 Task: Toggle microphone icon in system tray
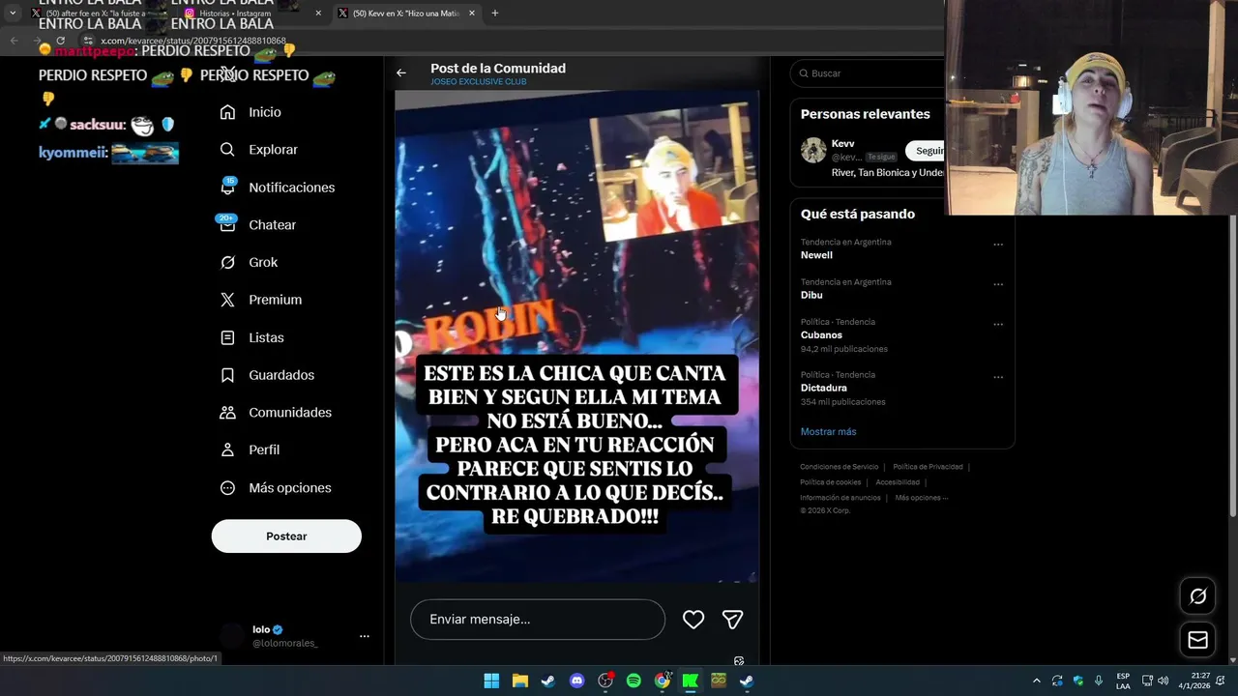click(x=1099, y=681)
